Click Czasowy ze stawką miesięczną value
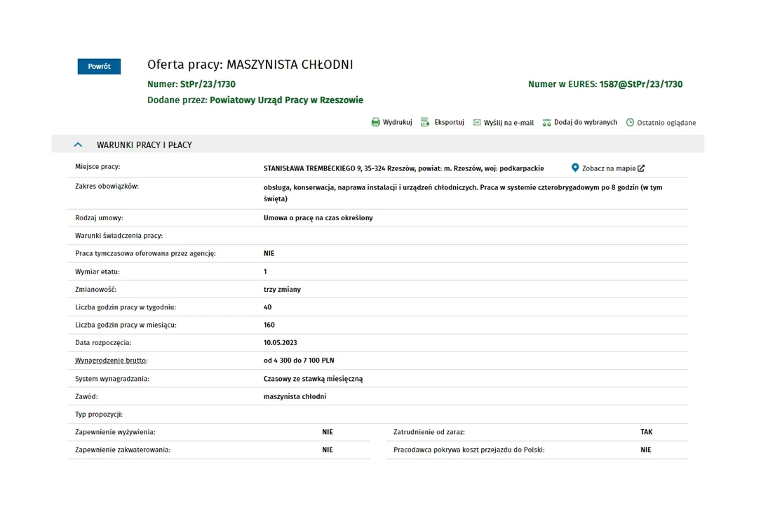 tap(313, 379)
